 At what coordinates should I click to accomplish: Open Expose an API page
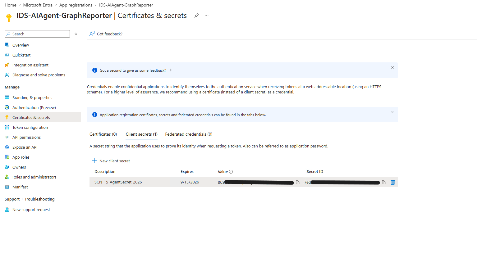pyautogui.click(x=25, y=147)
